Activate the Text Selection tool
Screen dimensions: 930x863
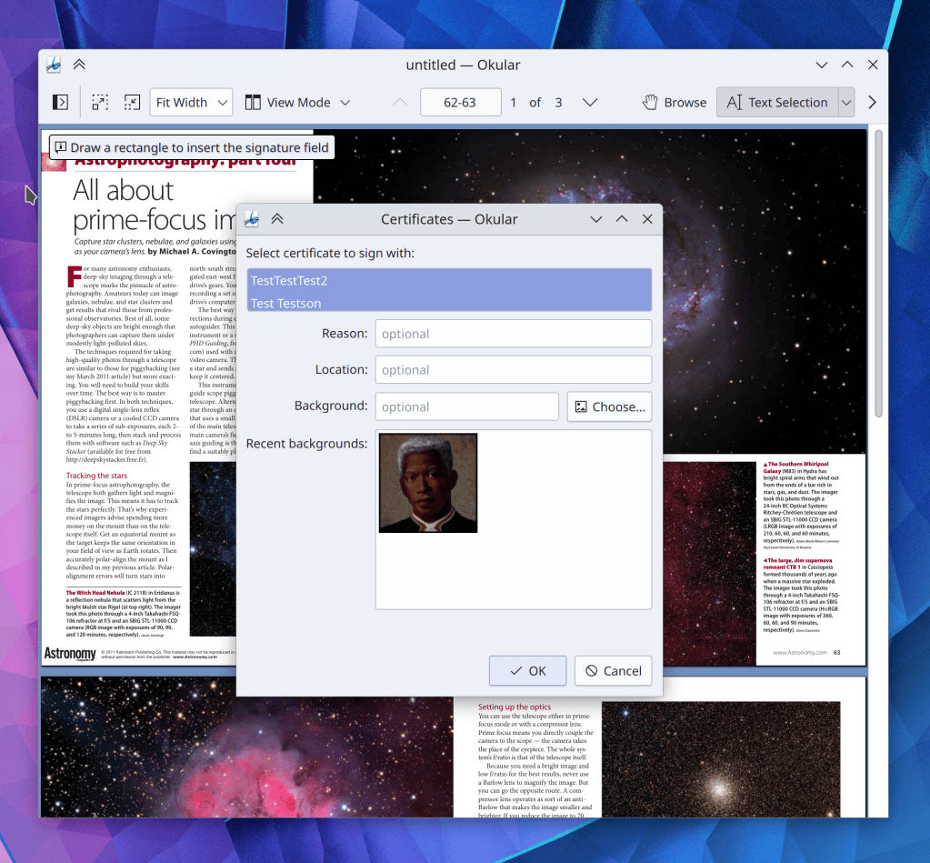click(777, 103)
